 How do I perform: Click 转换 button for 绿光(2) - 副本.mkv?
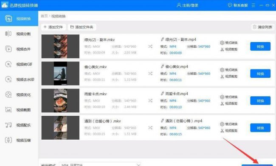(260, 46)
